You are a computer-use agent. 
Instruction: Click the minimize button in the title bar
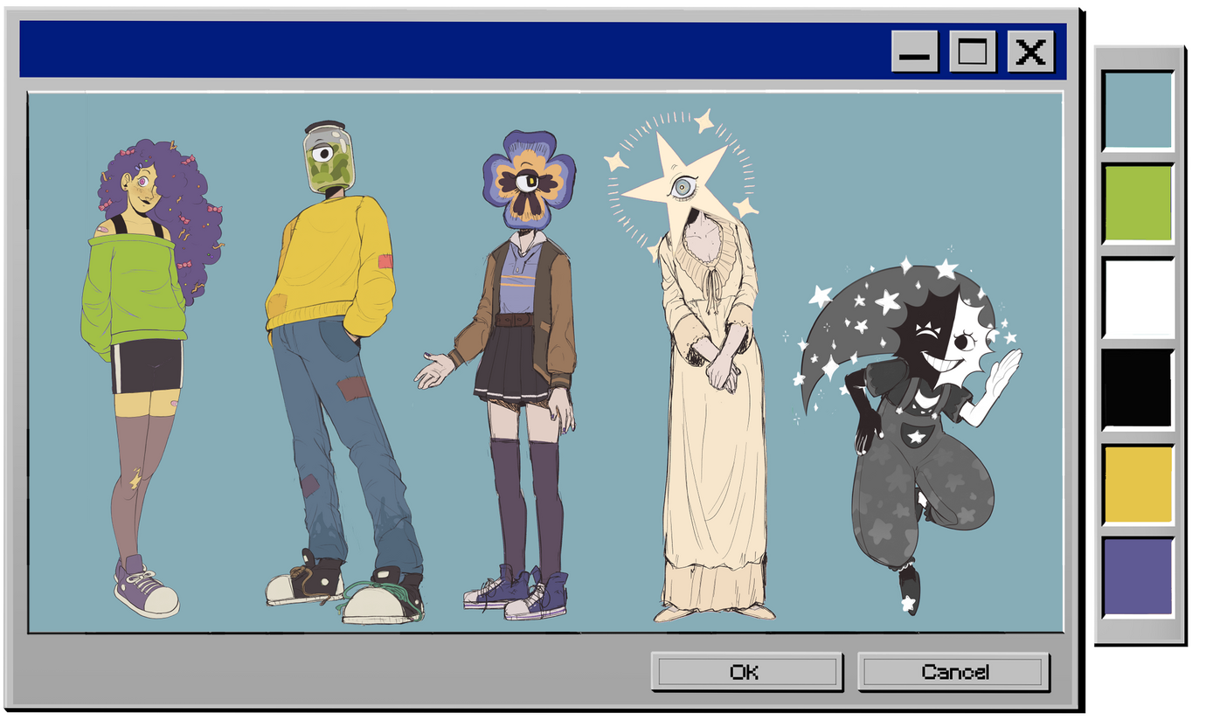click(x=914, y=52)
